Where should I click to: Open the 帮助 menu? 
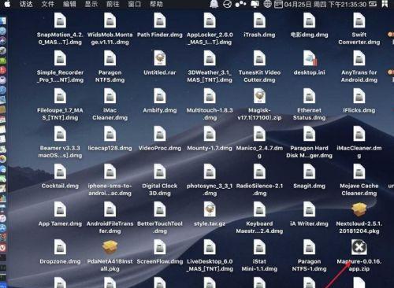click(156, 4)
